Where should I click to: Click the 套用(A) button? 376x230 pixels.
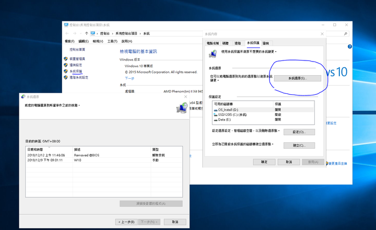pyautogui.click(x=313, y=162)
